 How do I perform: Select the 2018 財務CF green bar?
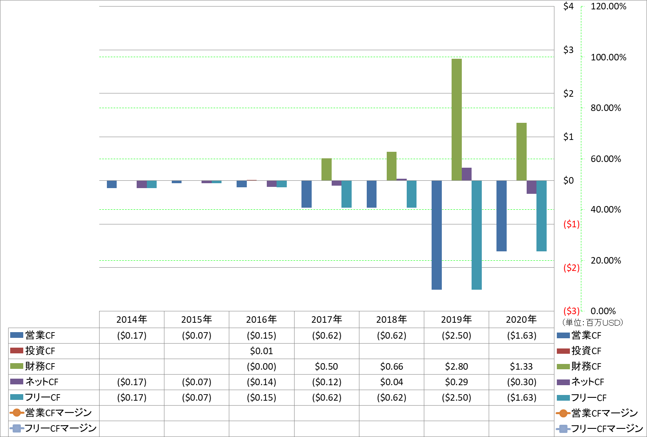(392, 166)
